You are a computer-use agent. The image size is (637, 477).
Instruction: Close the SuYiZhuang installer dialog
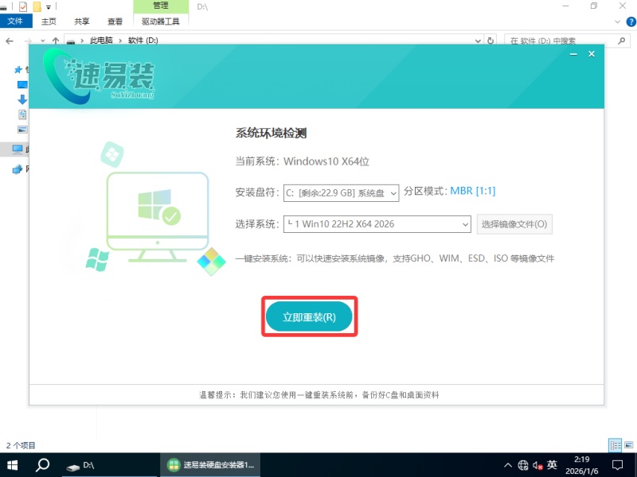(592, 54)
